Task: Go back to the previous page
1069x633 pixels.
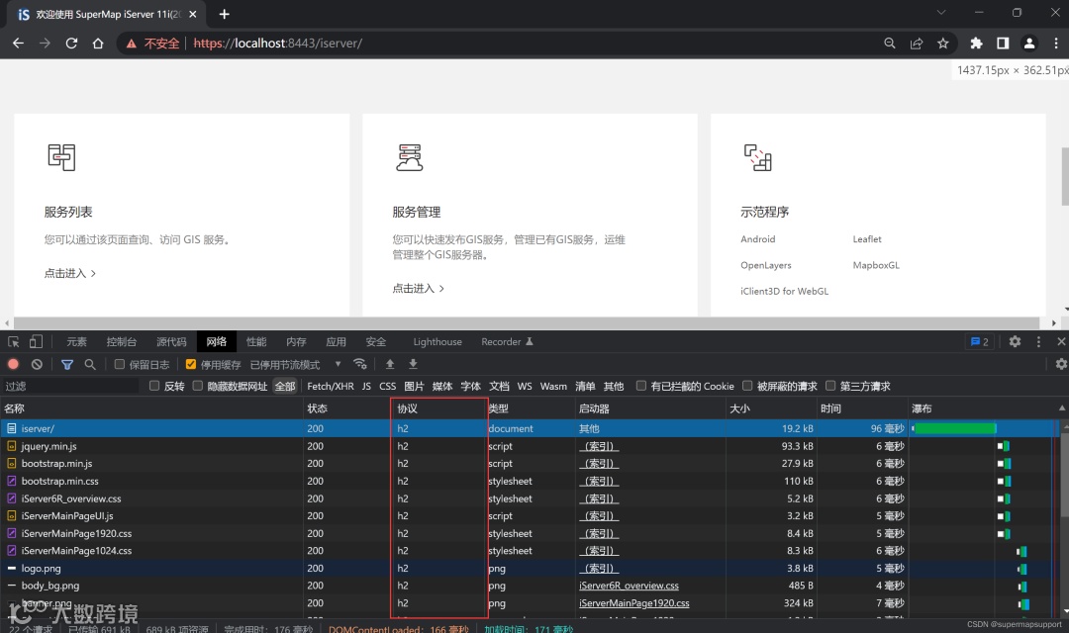Action: click(19, 43)
